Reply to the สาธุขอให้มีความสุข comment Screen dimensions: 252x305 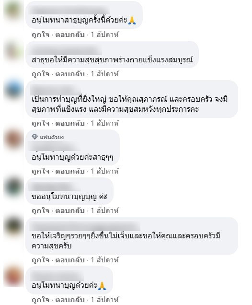click(x=70, y=74)
